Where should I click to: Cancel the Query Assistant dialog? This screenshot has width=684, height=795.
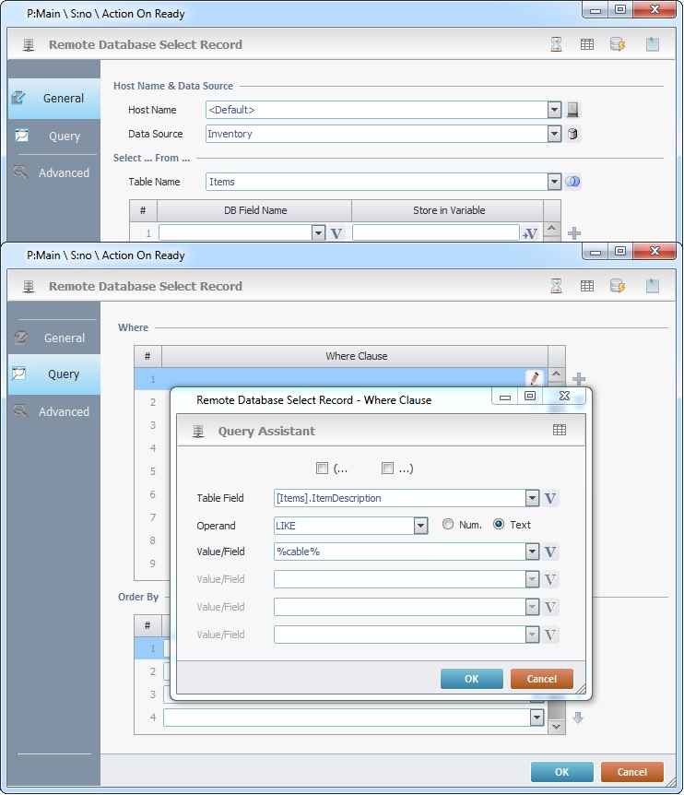[541, 679]
